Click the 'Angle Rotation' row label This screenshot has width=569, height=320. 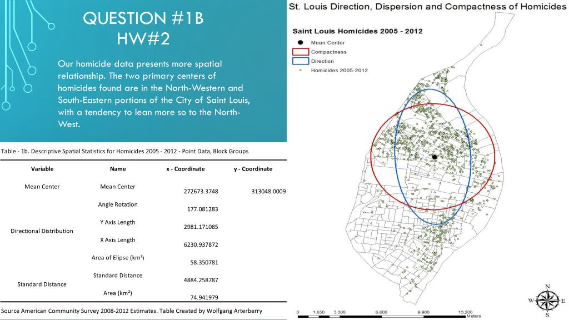click(118, 204)
